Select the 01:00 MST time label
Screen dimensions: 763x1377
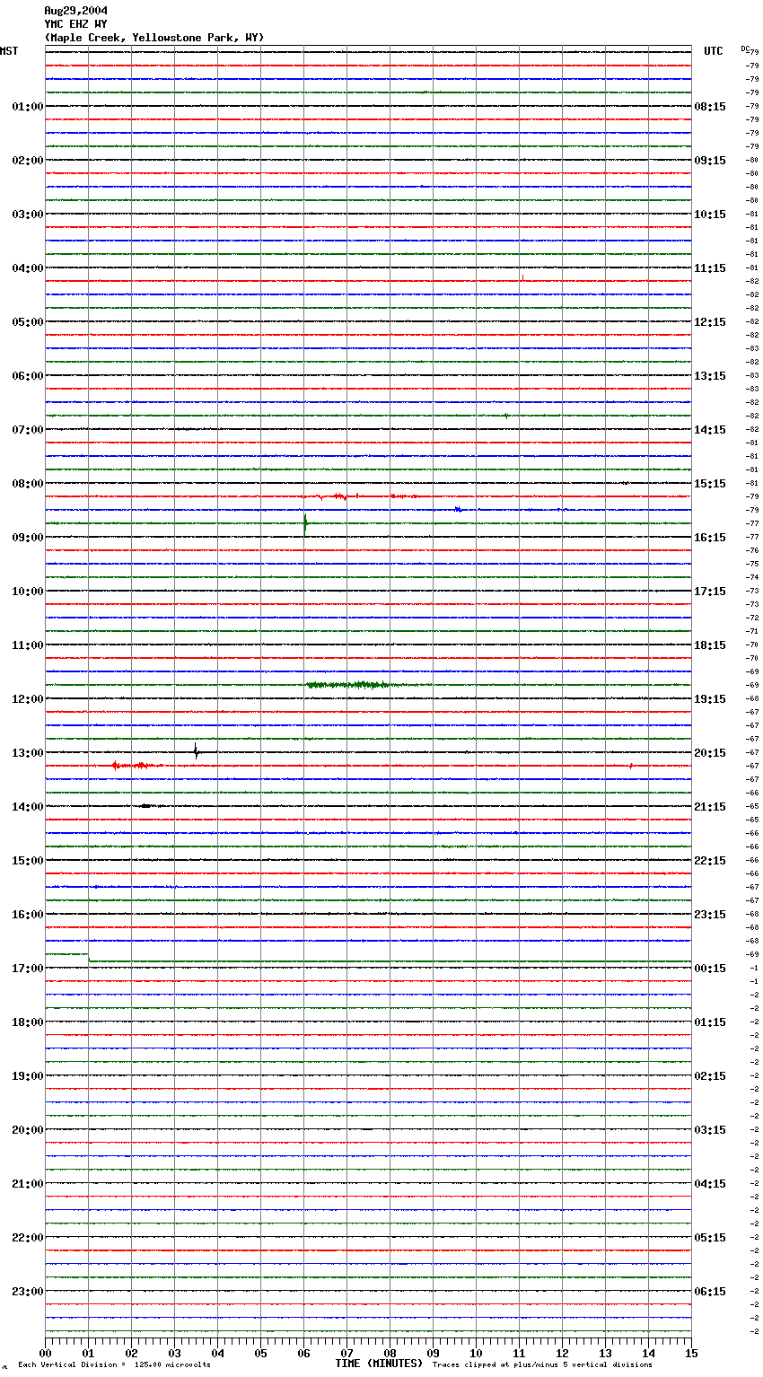pos(28,107)
